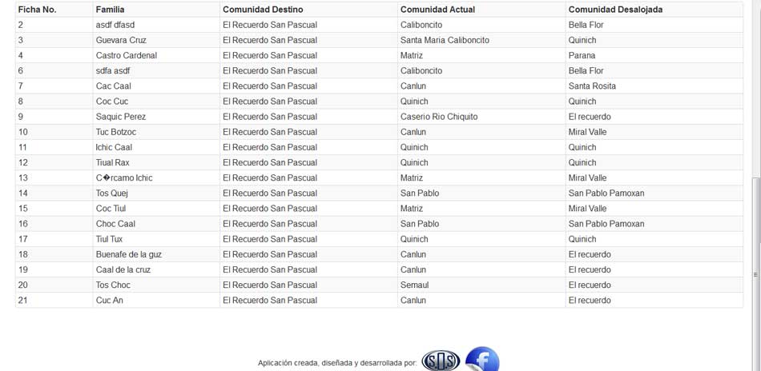761x371 pixels.
Task: Click the Familia column header
Action: click(x=156, y=10)
